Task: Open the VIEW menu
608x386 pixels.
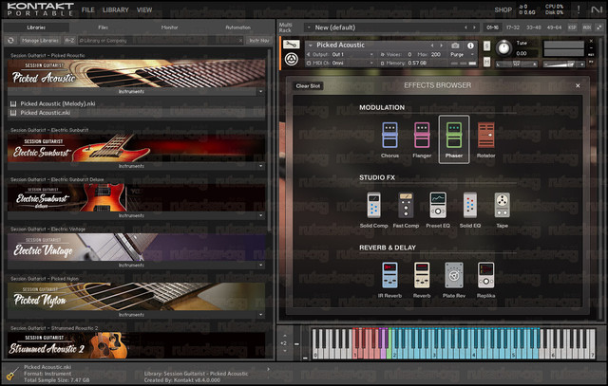Action: click(144, 10)
